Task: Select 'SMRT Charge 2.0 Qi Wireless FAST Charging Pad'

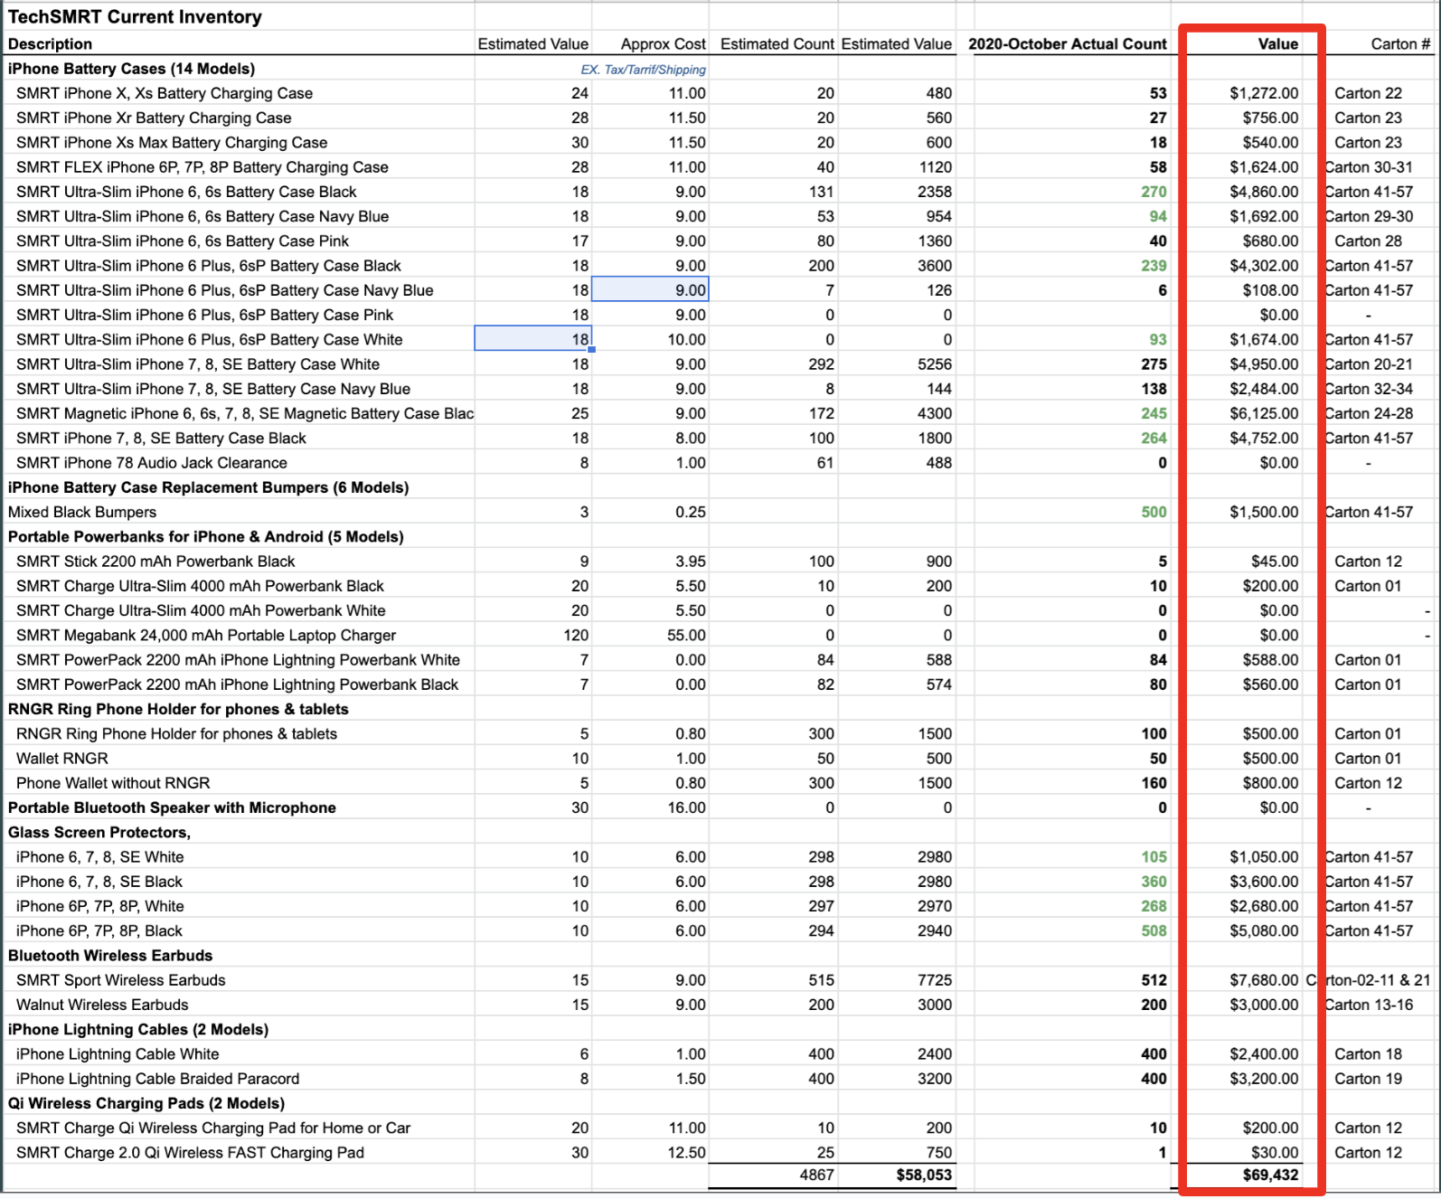Action: pyautogui.click(x=190, y=1153)
